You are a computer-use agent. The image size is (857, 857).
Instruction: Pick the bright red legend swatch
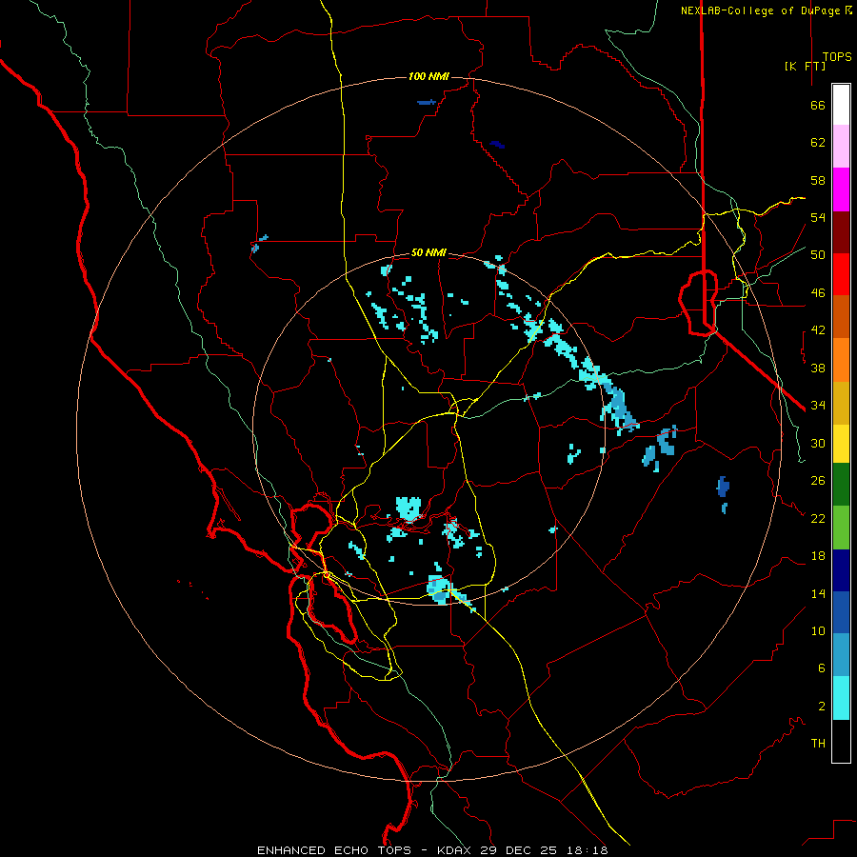click(841, 274)
